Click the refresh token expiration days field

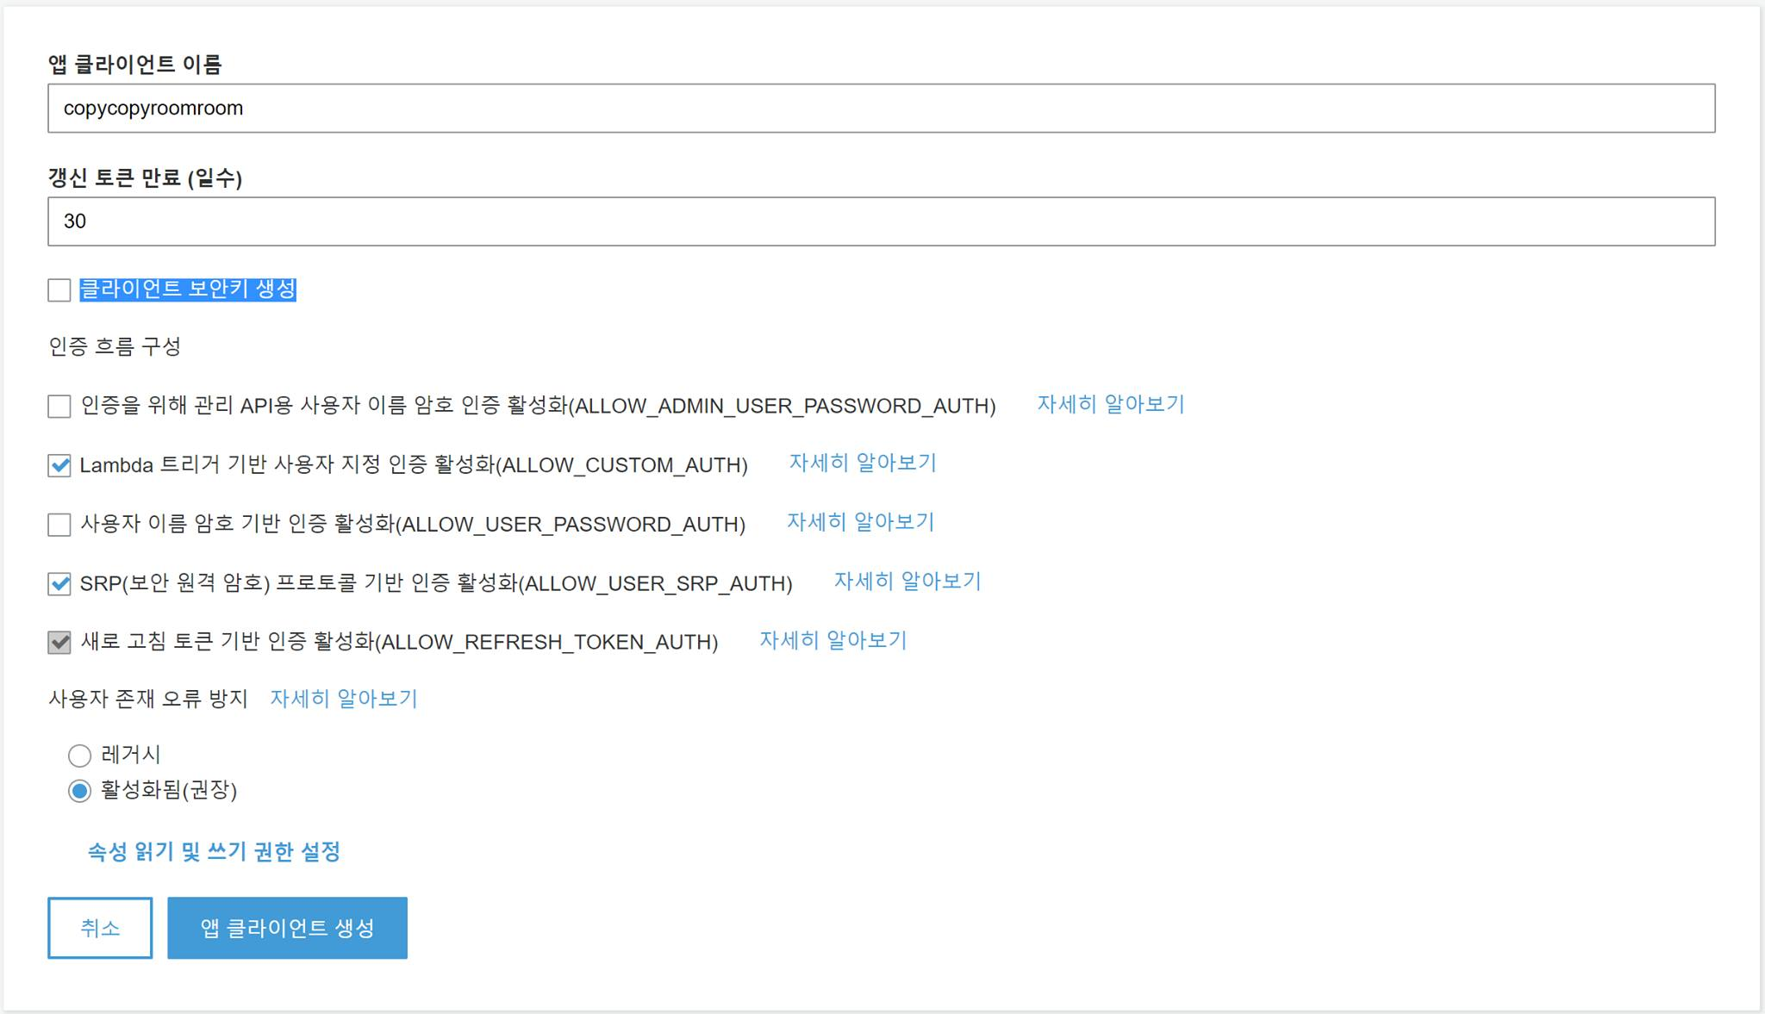(881, 221)
